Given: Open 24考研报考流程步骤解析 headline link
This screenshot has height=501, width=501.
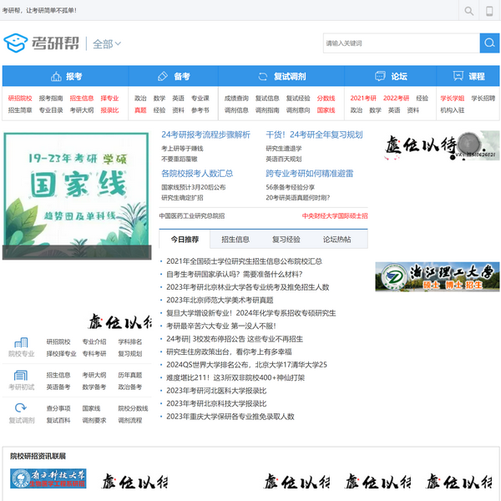Looking at the screenshot, I should [205, 134].
